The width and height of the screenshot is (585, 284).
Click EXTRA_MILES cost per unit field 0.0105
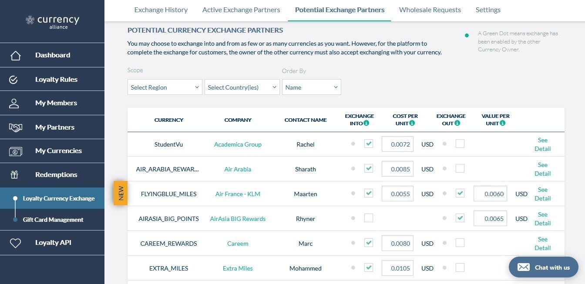[397, 268]
